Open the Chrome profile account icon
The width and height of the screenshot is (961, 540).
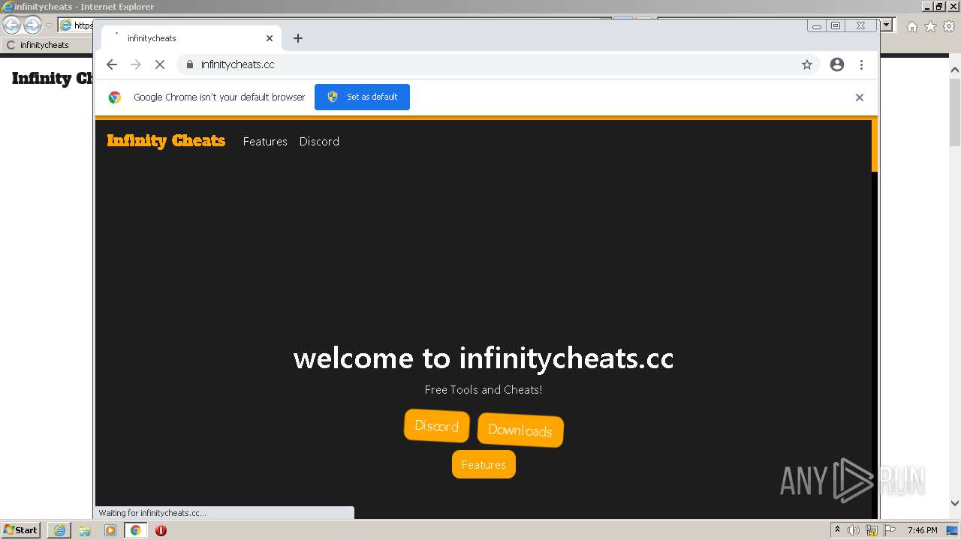click(837, 64)
